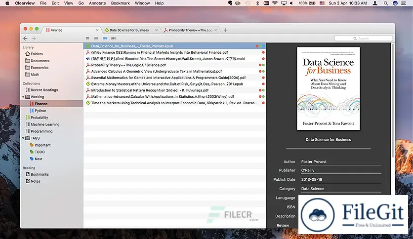Open the Go menu

(81, 3)
